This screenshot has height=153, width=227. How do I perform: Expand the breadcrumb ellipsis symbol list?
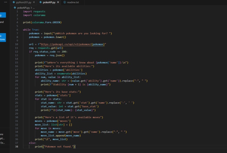[x=34, y=8]
